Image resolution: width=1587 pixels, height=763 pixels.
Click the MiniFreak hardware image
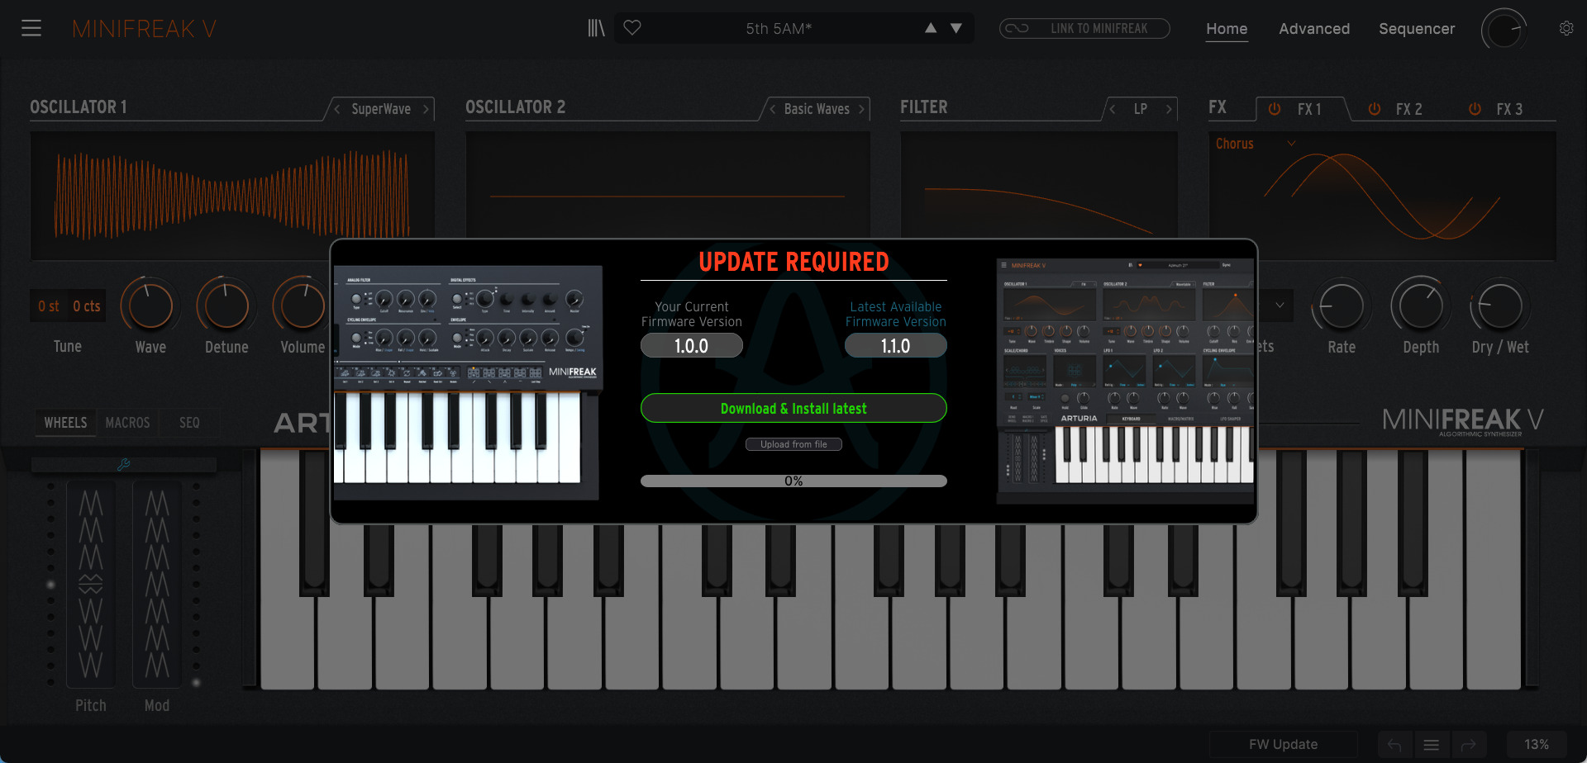(468, 382)
